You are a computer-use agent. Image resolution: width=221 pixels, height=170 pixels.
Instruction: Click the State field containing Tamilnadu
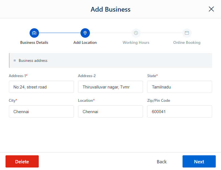180,87
